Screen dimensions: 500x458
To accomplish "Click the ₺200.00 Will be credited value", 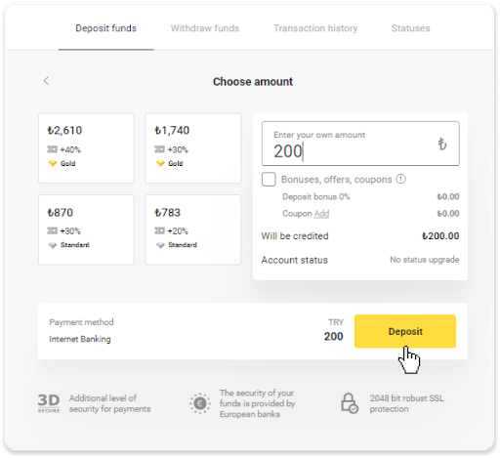I will (440, 236).
